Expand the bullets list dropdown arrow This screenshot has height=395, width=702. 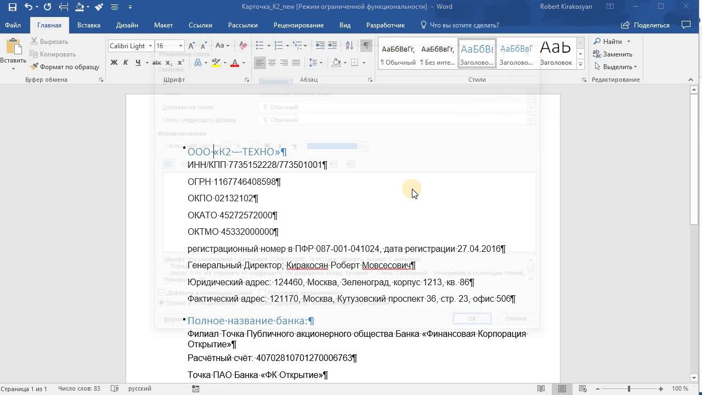click(269, 46)
